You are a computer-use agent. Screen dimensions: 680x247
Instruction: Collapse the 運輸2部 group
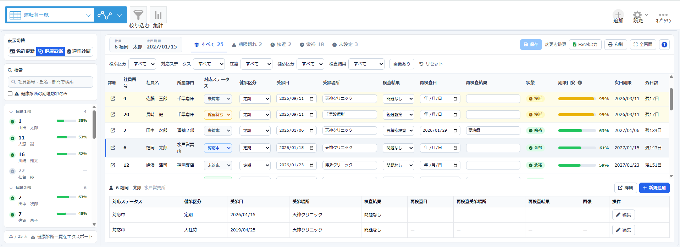click(11, 188)
